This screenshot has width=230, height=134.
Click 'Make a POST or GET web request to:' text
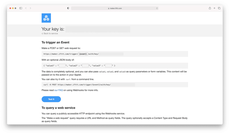click(61, 48)
